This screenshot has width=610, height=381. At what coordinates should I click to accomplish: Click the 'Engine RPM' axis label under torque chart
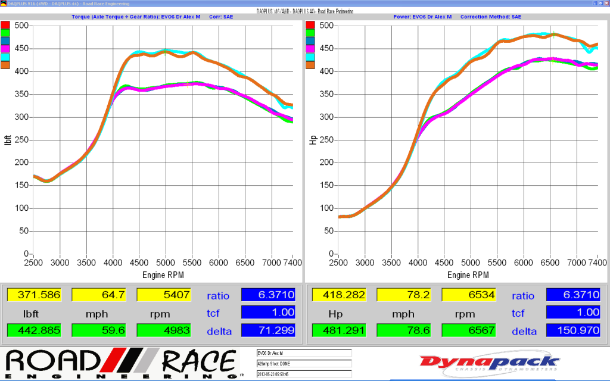pos(163,275)
